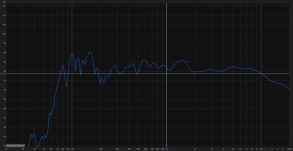Click the 100 label on the SPL axis
Screen dimensions: 293x151
click(4, 34)
